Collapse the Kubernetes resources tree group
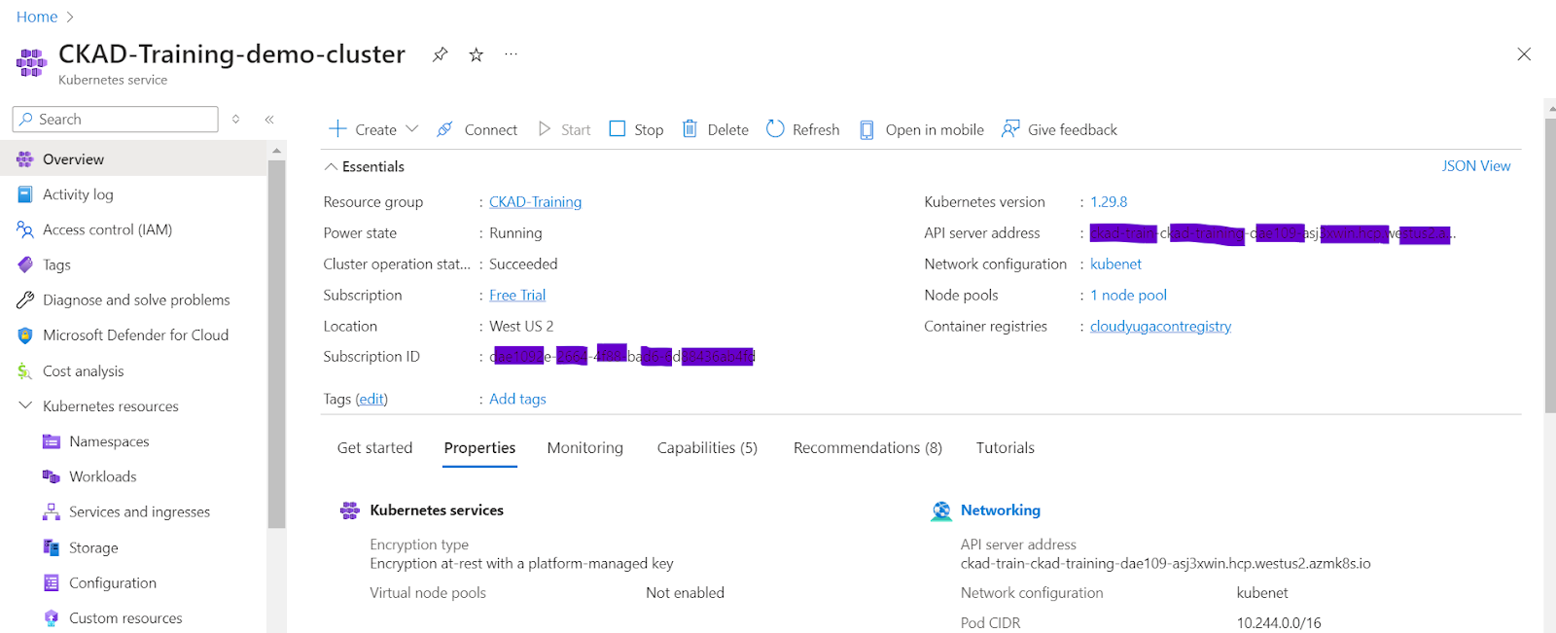The width and height of the screenshot is (1556, 633). [x=25, y=405]
